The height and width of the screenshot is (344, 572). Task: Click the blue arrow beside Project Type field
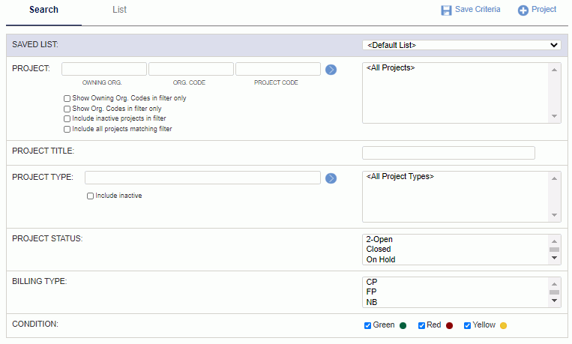point(331,178)
